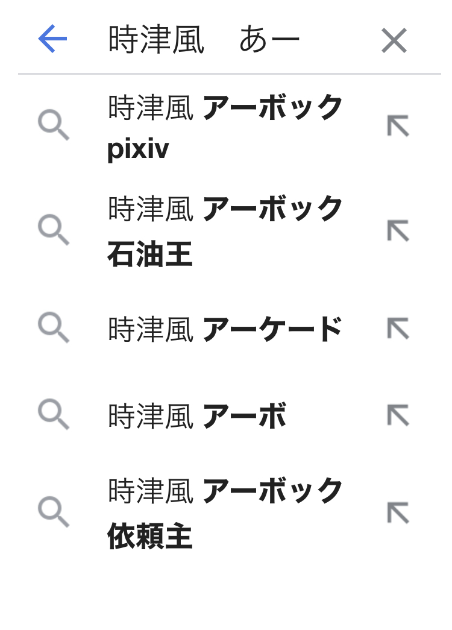The image size is (452, 630).
Task: Choose the 時津風 アーボ suggestion
Action: click(x=197, y=417)
